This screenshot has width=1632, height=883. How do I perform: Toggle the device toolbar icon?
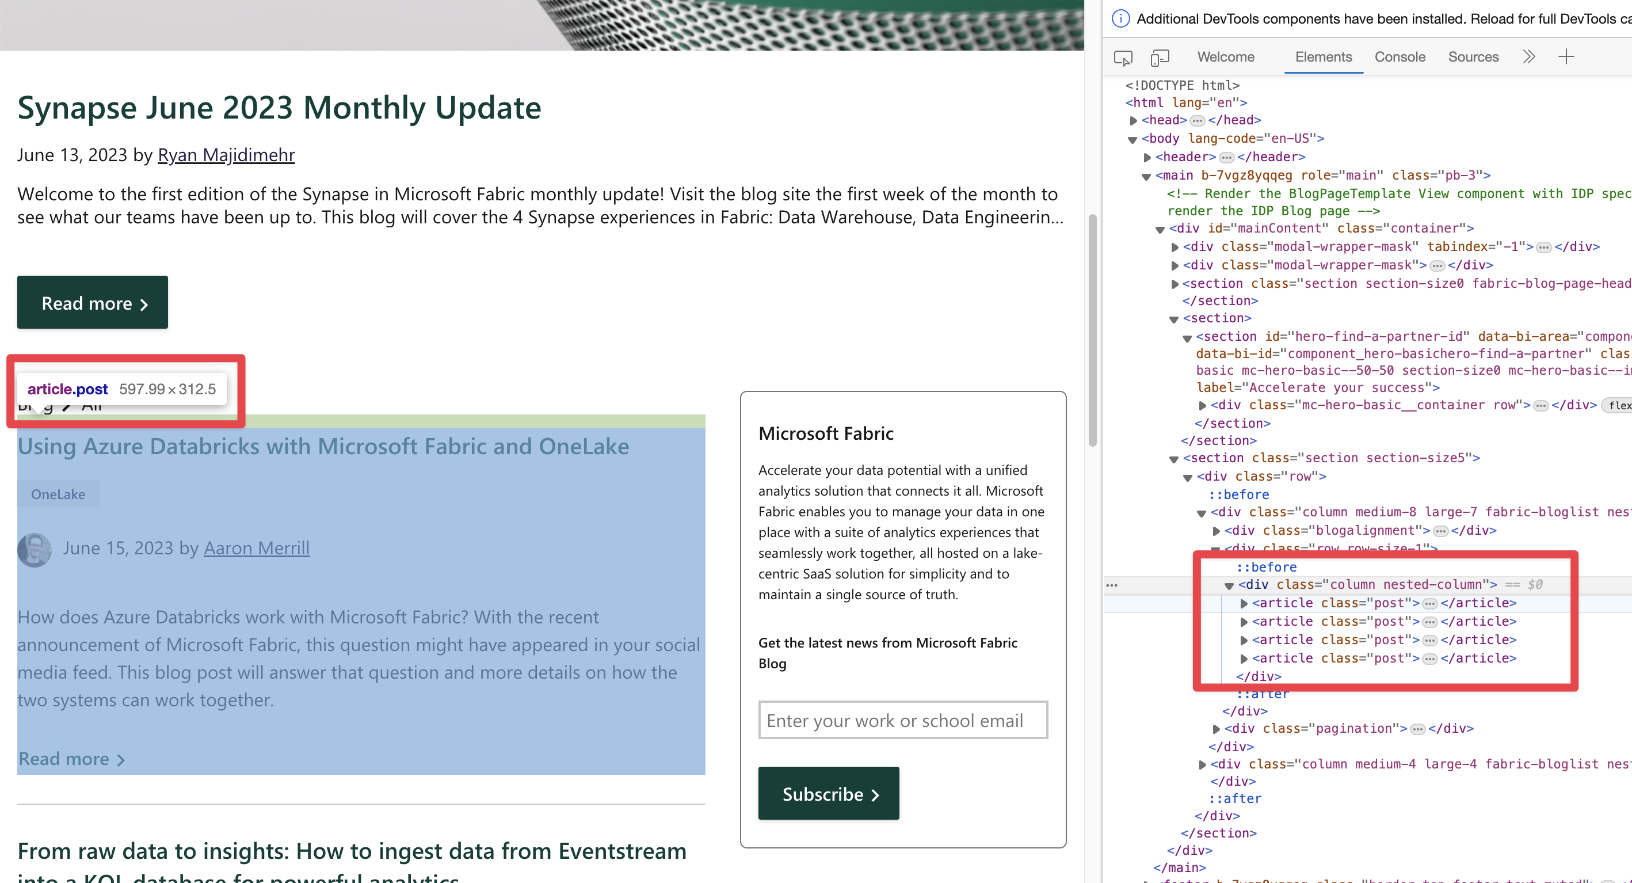pyautogui.click(x=1160, y=57)
